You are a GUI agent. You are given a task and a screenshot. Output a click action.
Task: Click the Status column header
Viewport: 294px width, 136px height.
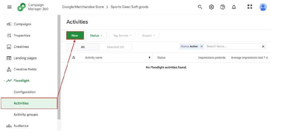(x=161, y=57)
